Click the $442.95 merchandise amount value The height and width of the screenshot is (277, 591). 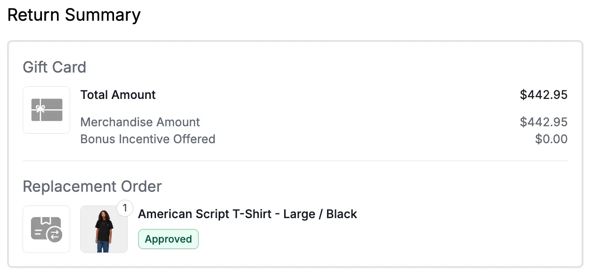(543, 122)
